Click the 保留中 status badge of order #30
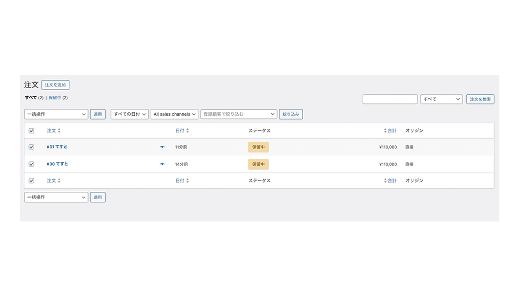The width and height of the screenshot is (518, 298). (x=258, y=164)
